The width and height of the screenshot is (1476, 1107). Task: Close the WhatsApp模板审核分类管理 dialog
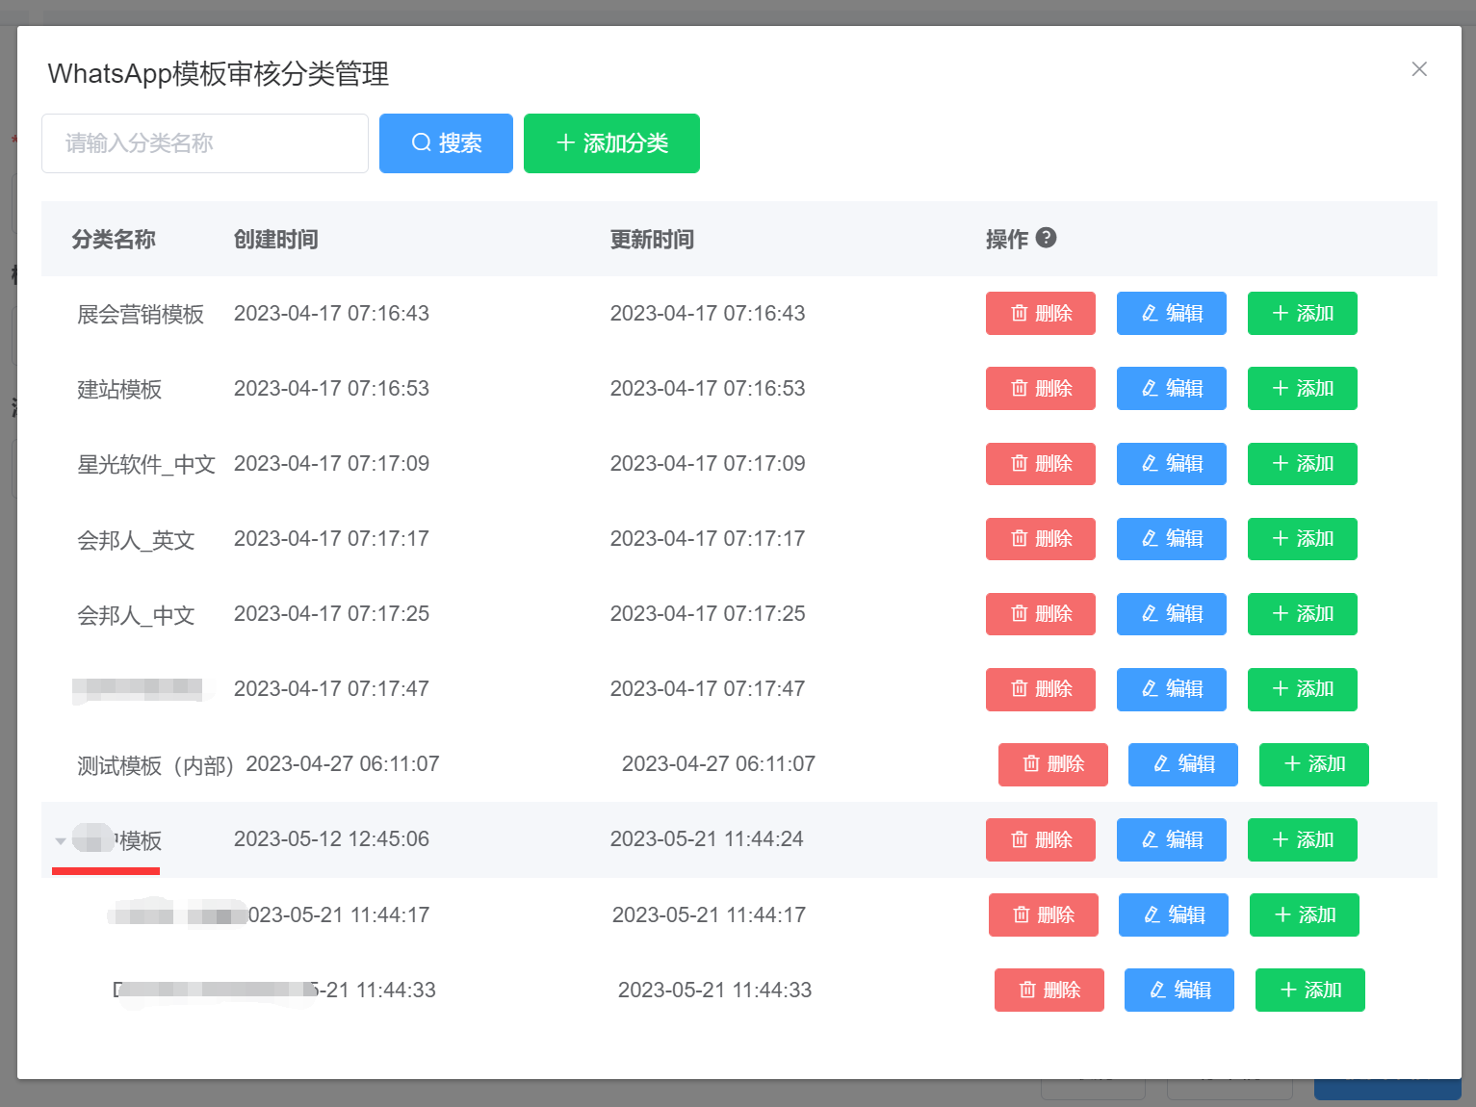pyautogui.click(x=1419, y=69)
